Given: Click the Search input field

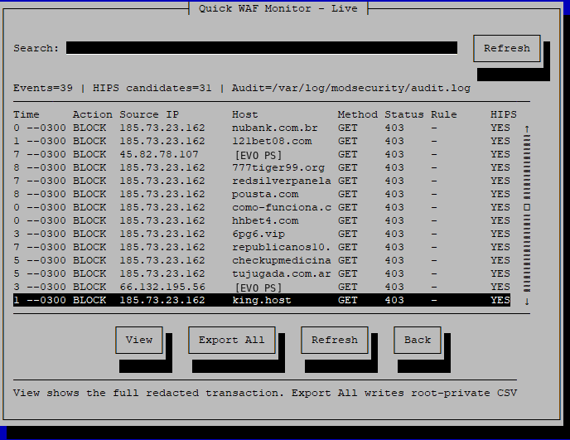Looking at the screenshot, I should [x=262, y=48].
